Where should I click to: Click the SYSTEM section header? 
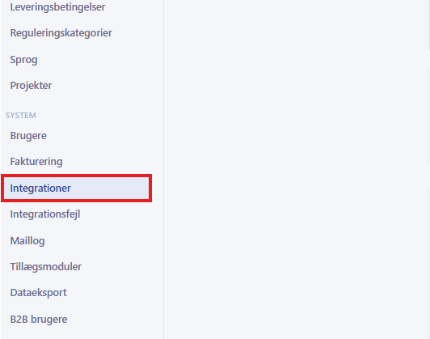[21, 115]
